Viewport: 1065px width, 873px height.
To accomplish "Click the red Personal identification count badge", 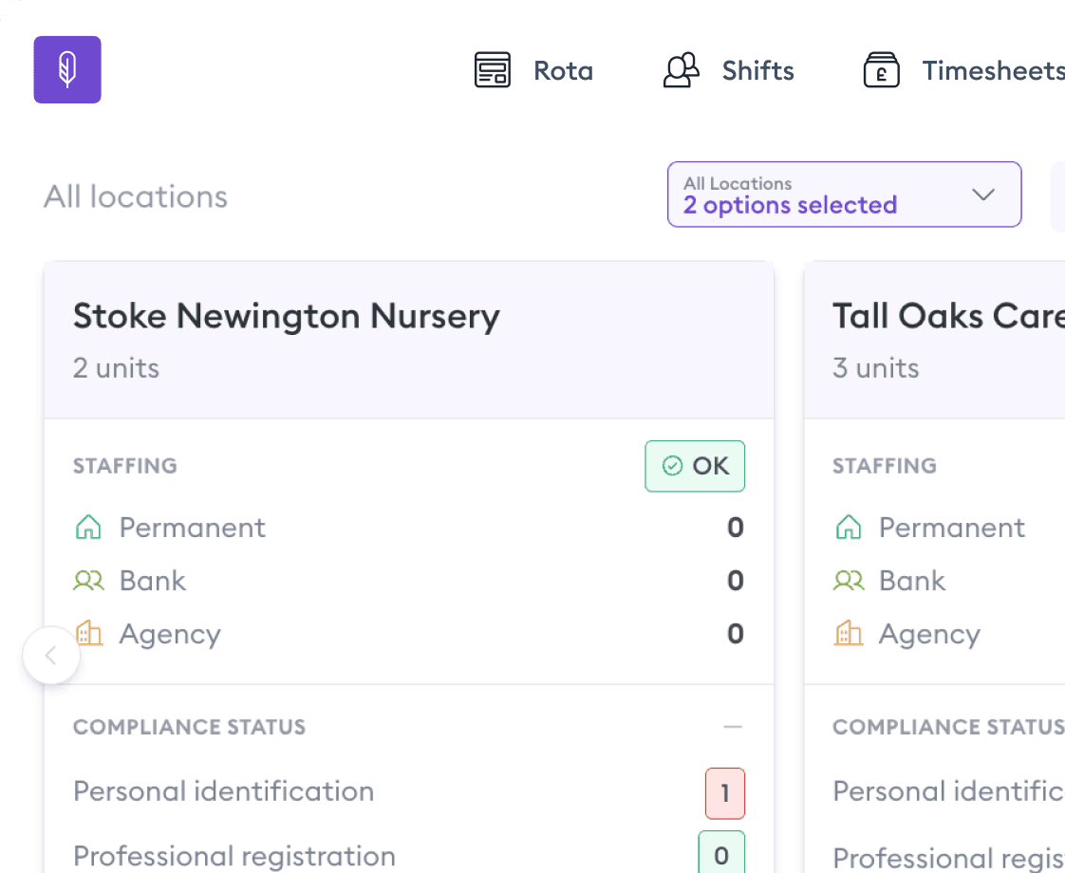I will pos(725,793).
